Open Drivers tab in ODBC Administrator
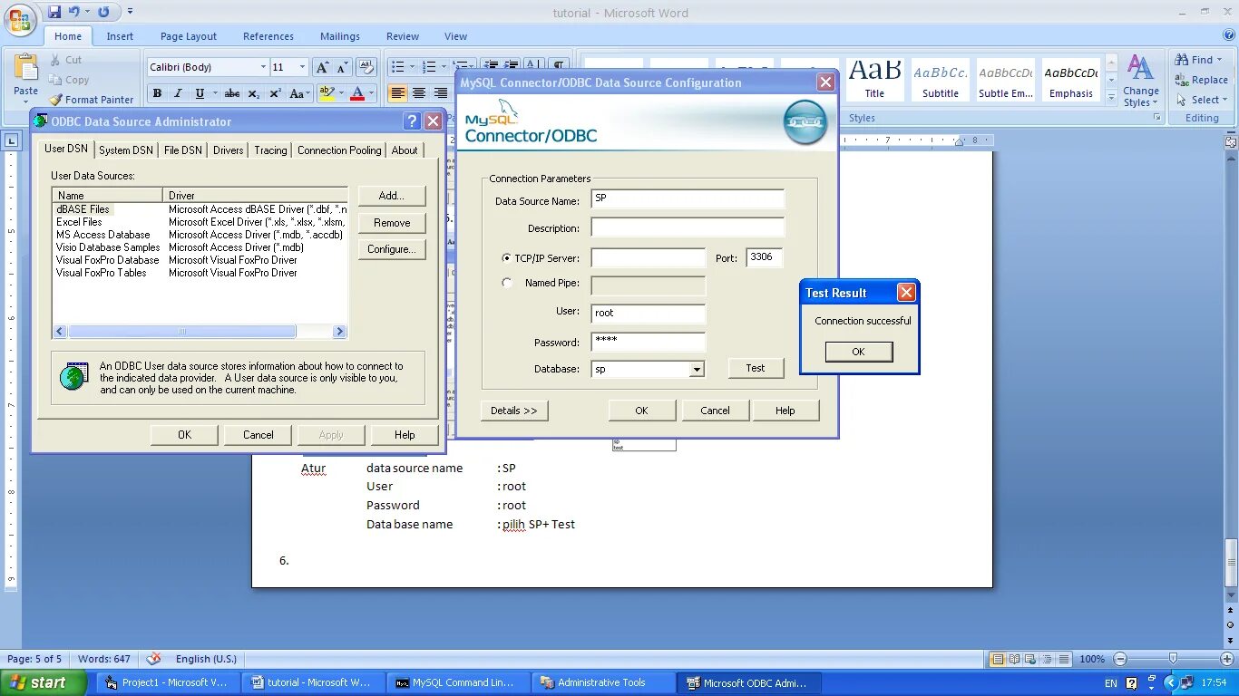This screenshot has width=1239, height=696. point(229,150)
